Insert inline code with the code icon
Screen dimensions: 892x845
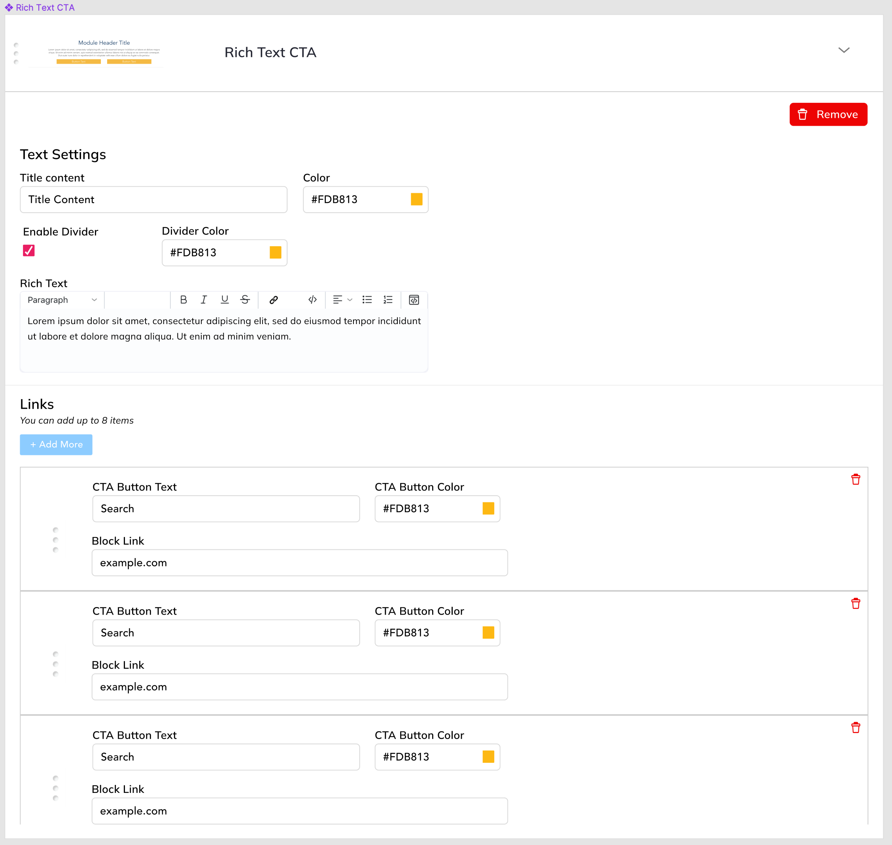[312, 300]
